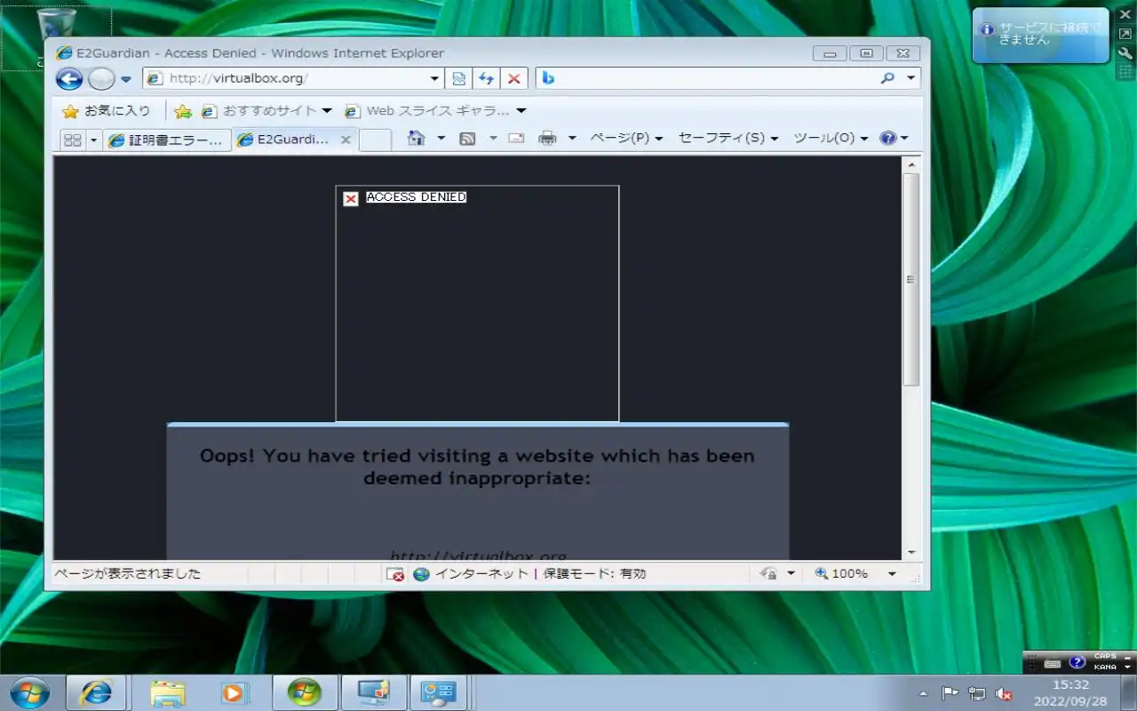Viewport: 1137px width, 711px height.
Task: Click the Help question mark icon
Action: pos(887,138)
